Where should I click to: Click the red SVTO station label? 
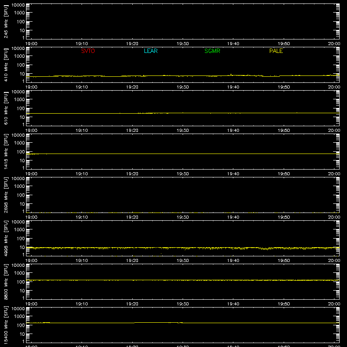pyautogui.click(x=88, y=51)
